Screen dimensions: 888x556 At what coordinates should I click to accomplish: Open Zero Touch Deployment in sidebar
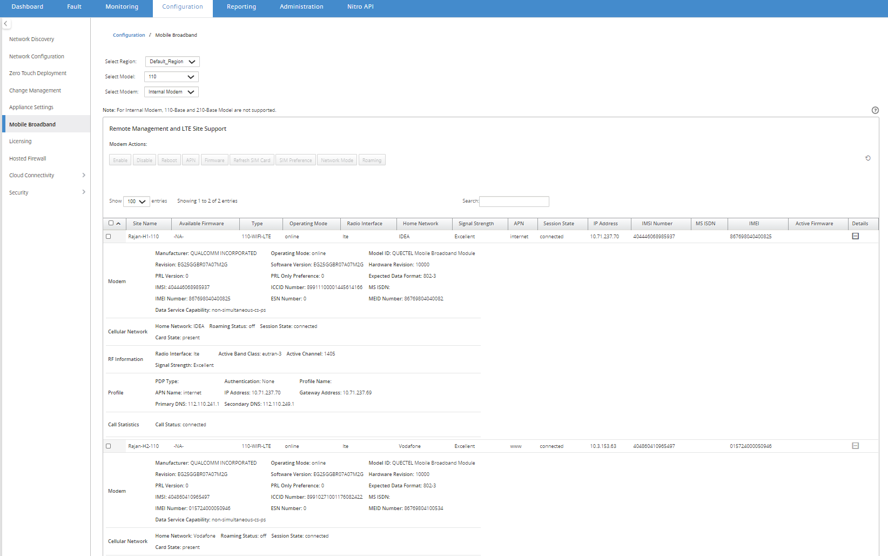(38, 73)
